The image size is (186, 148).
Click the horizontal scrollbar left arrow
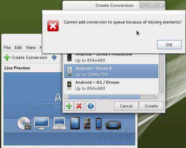click(66, 97)
